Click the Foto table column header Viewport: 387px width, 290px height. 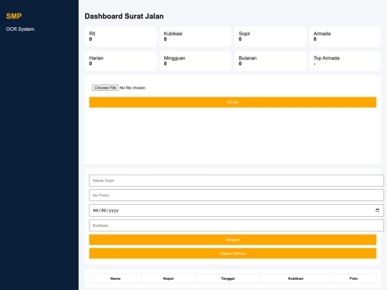353,279
